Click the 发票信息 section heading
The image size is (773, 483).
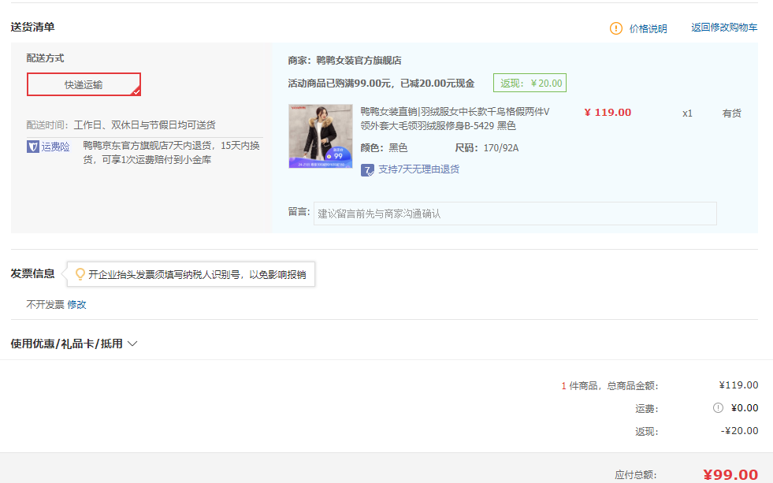click(x=32, y=273)
